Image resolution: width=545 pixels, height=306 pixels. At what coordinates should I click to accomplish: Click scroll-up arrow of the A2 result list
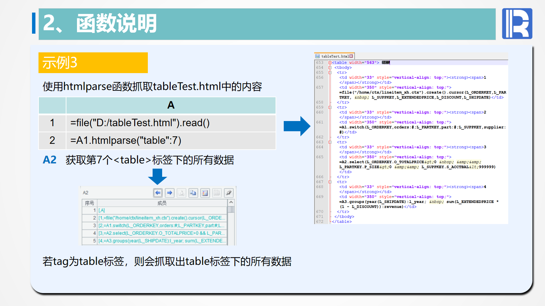(231, 203)
